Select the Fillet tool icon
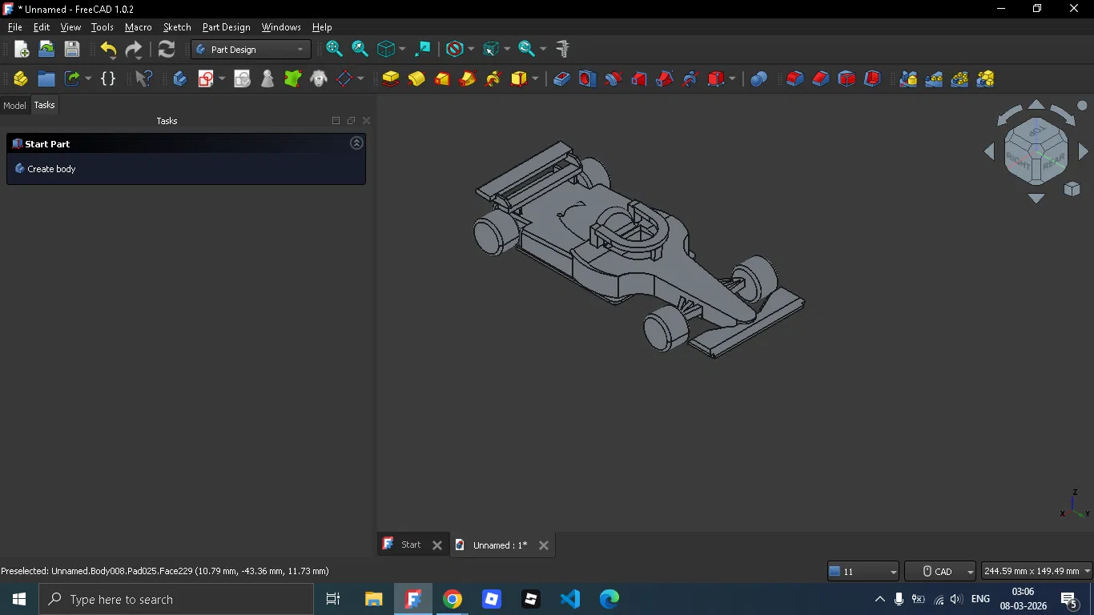 click(x=794, y=78)
